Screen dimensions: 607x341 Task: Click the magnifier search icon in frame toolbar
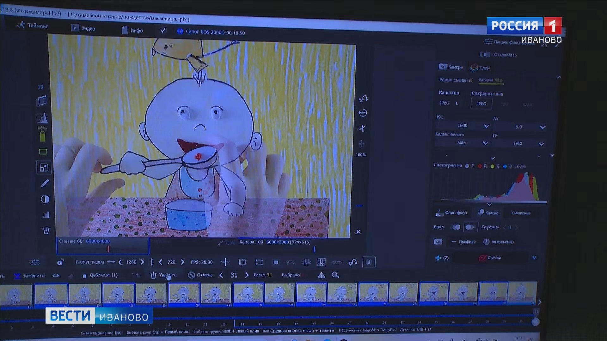(335, 275)
